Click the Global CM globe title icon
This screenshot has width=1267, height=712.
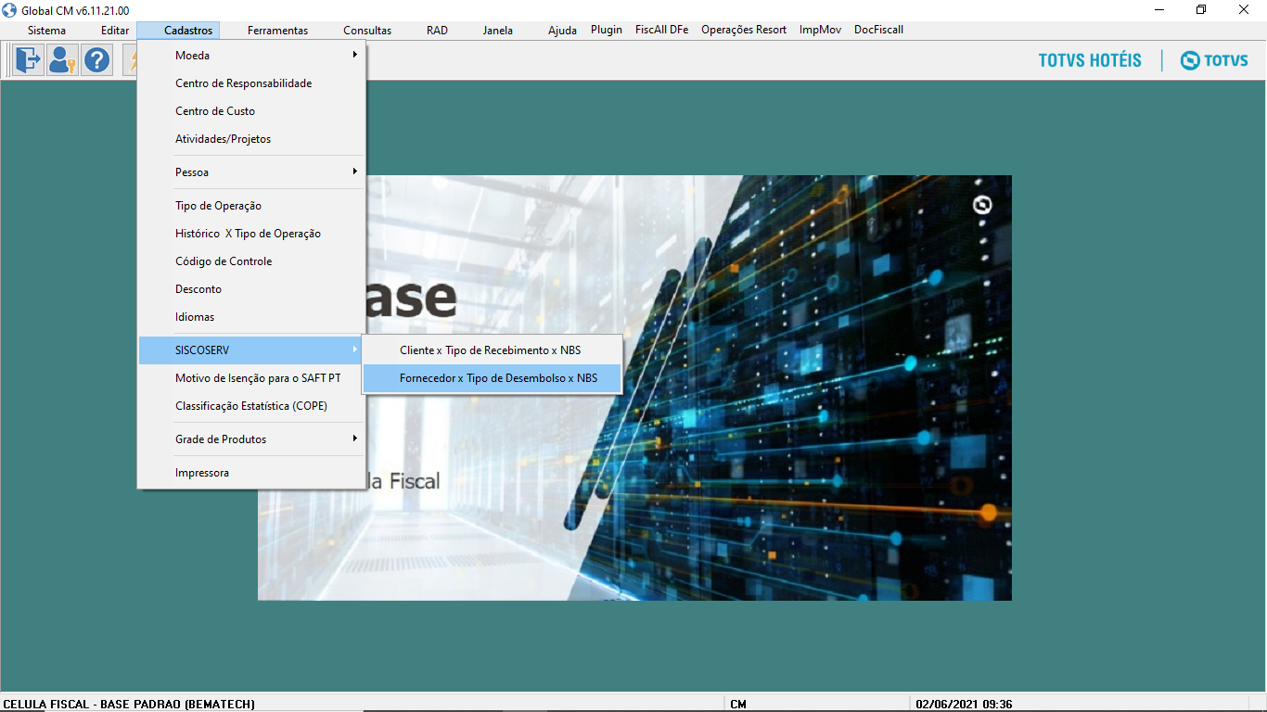[11, 10]
